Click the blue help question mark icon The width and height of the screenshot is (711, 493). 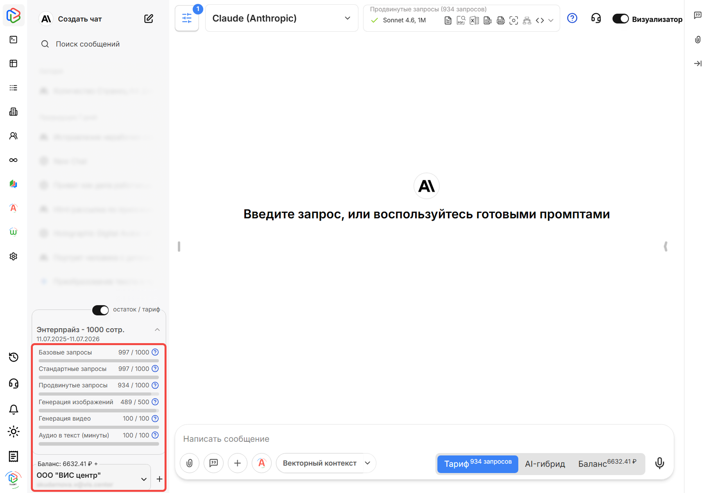coord(572,18)
